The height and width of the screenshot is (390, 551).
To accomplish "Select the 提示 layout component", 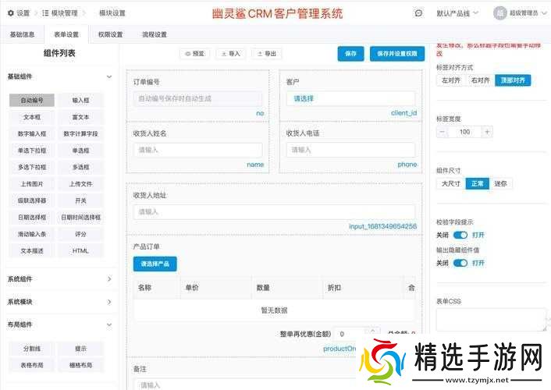I will tap(81, 349).
